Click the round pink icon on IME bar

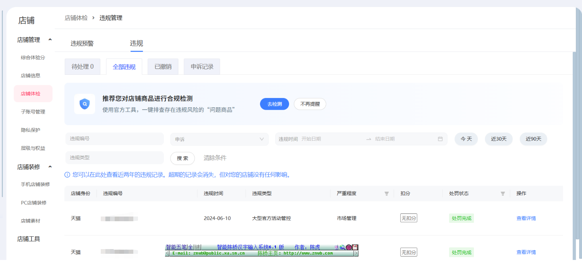point(349,247)
